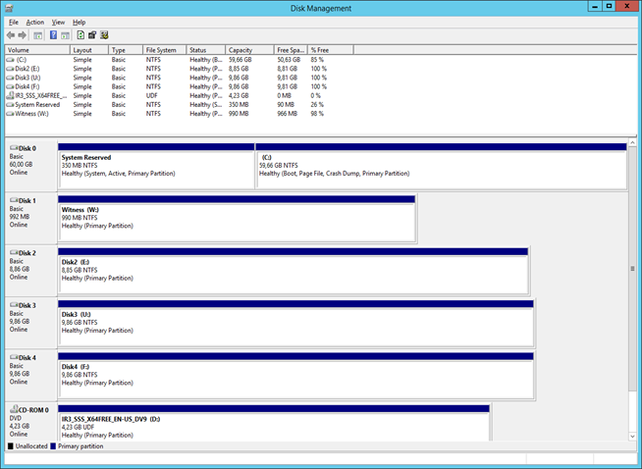Screen dimensions: 642x469
Task: Select the Disk2 (E:) partition block
Action: pyautogui.click(x=294, y=271)
